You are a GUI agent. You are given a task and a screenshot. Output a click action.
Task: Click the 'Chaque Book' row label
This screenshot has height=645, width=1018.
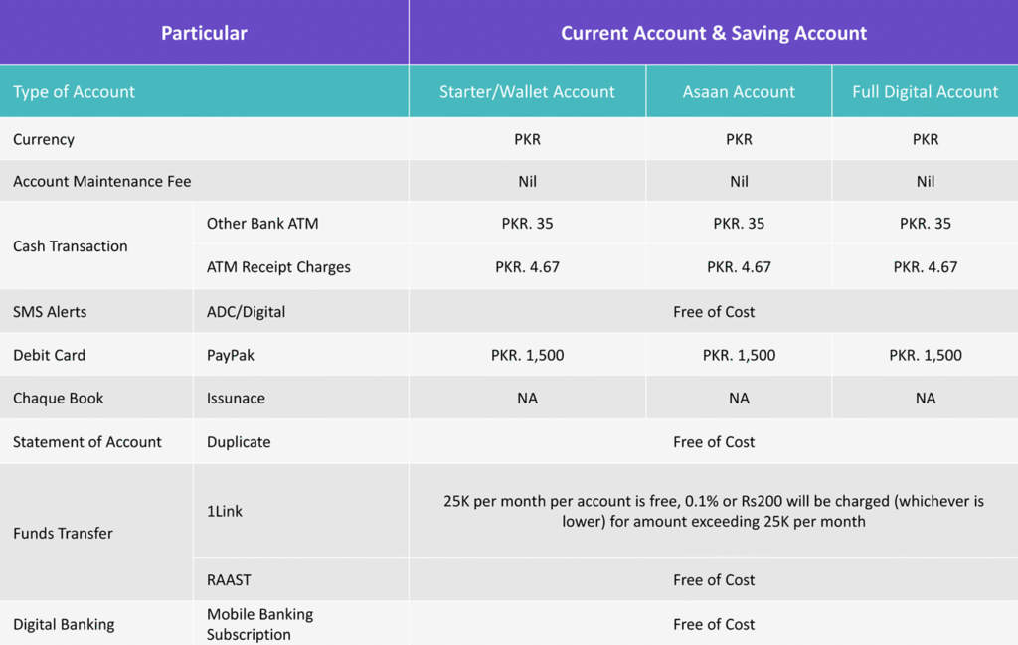point(59,398)
